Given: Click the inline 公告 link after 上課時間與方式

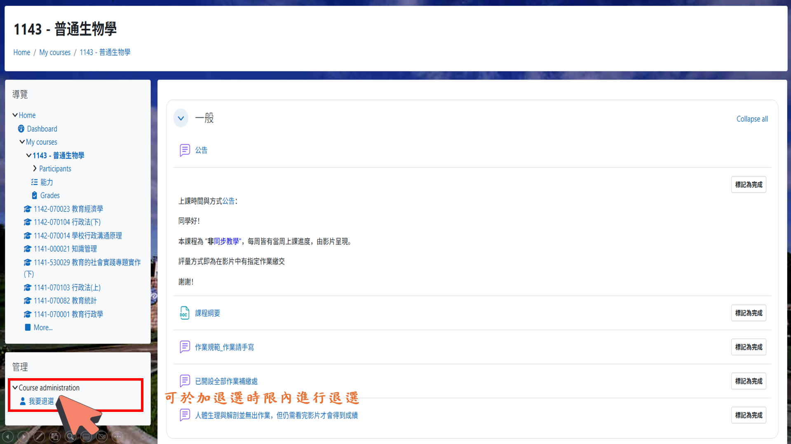Looking at the screenshot, I should click(228, 201).
